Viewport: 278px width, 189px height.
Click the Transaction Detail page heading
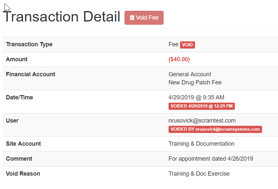pos(62,17)
